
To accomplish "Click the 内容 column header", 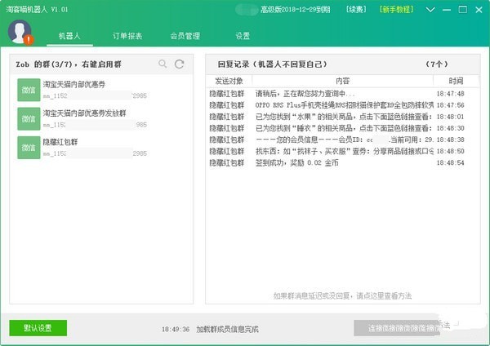I will [x=342, y=81].
